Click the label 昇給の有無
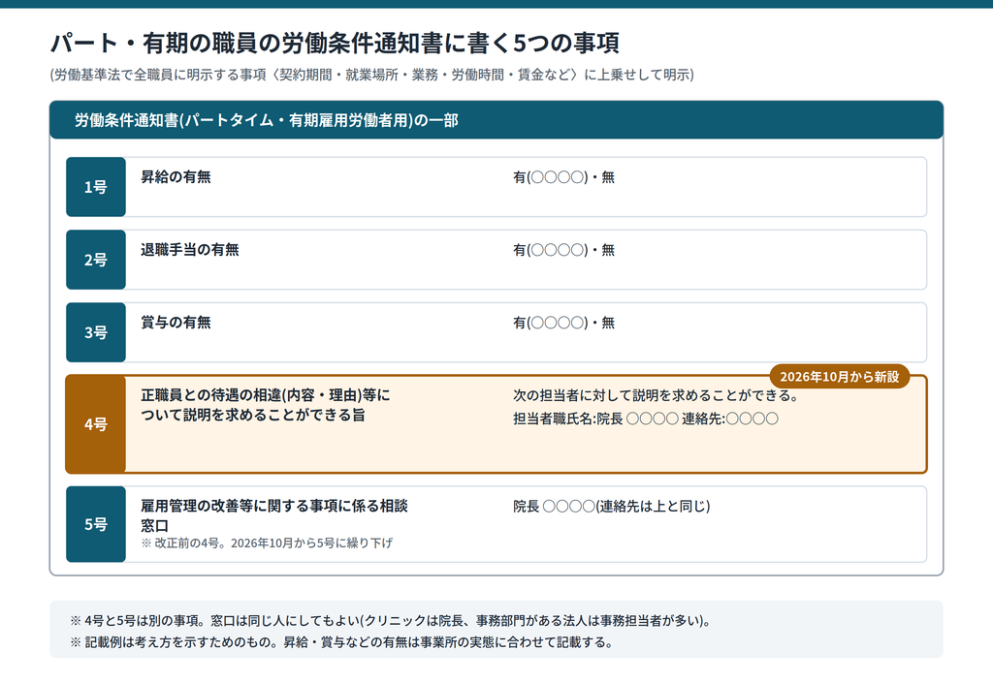This screenshot has width=993, height=683. coord(176,177)
